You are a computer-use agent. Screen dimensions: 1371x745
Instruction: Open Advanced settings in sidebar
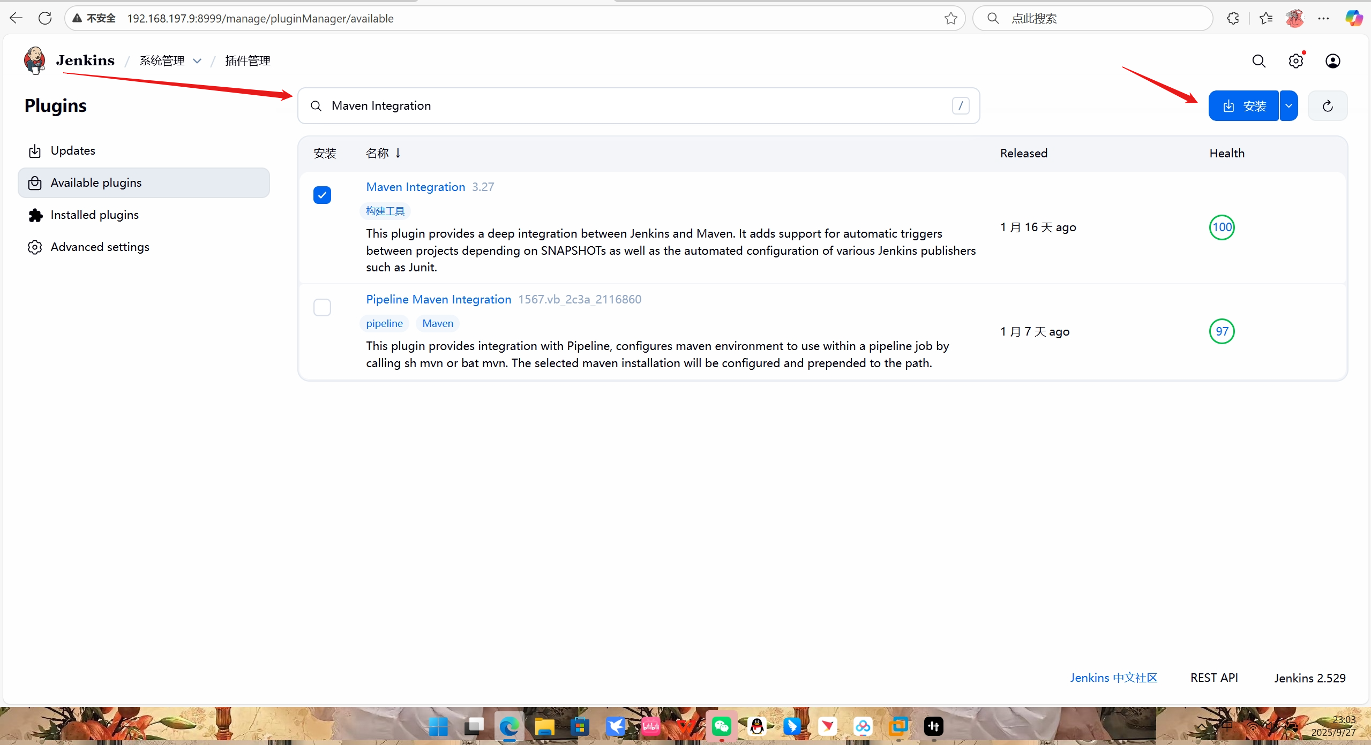point(144,247)
